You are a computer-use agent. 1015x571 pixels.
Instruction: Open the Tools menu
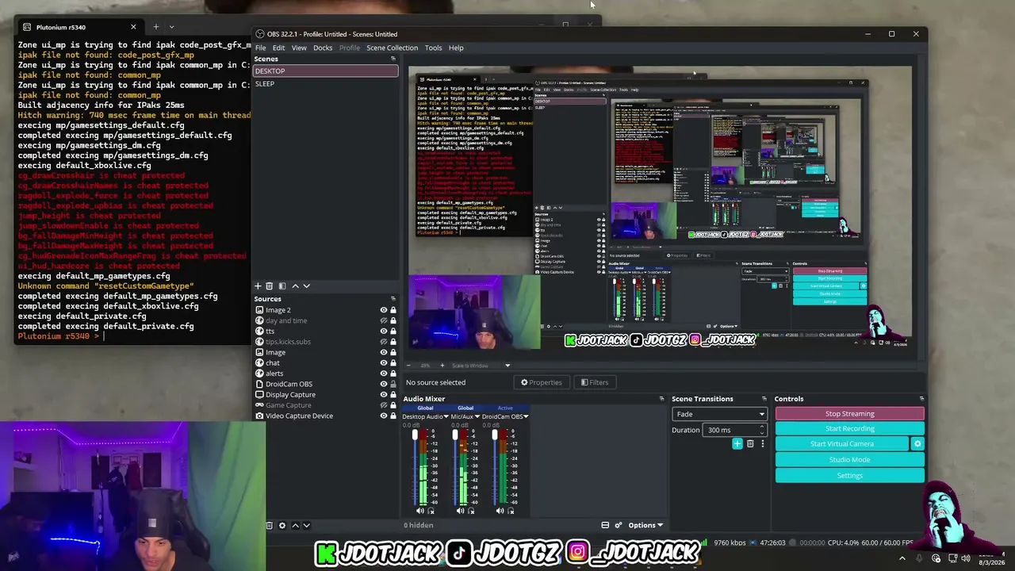(x=433, y=48)
